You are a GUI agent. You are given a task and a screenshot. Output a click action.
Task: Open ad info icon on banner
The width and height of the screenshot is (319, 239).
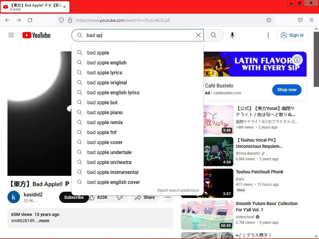[297, 60]
